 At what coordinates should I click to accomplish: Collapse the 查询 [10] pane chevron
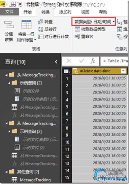56,62
